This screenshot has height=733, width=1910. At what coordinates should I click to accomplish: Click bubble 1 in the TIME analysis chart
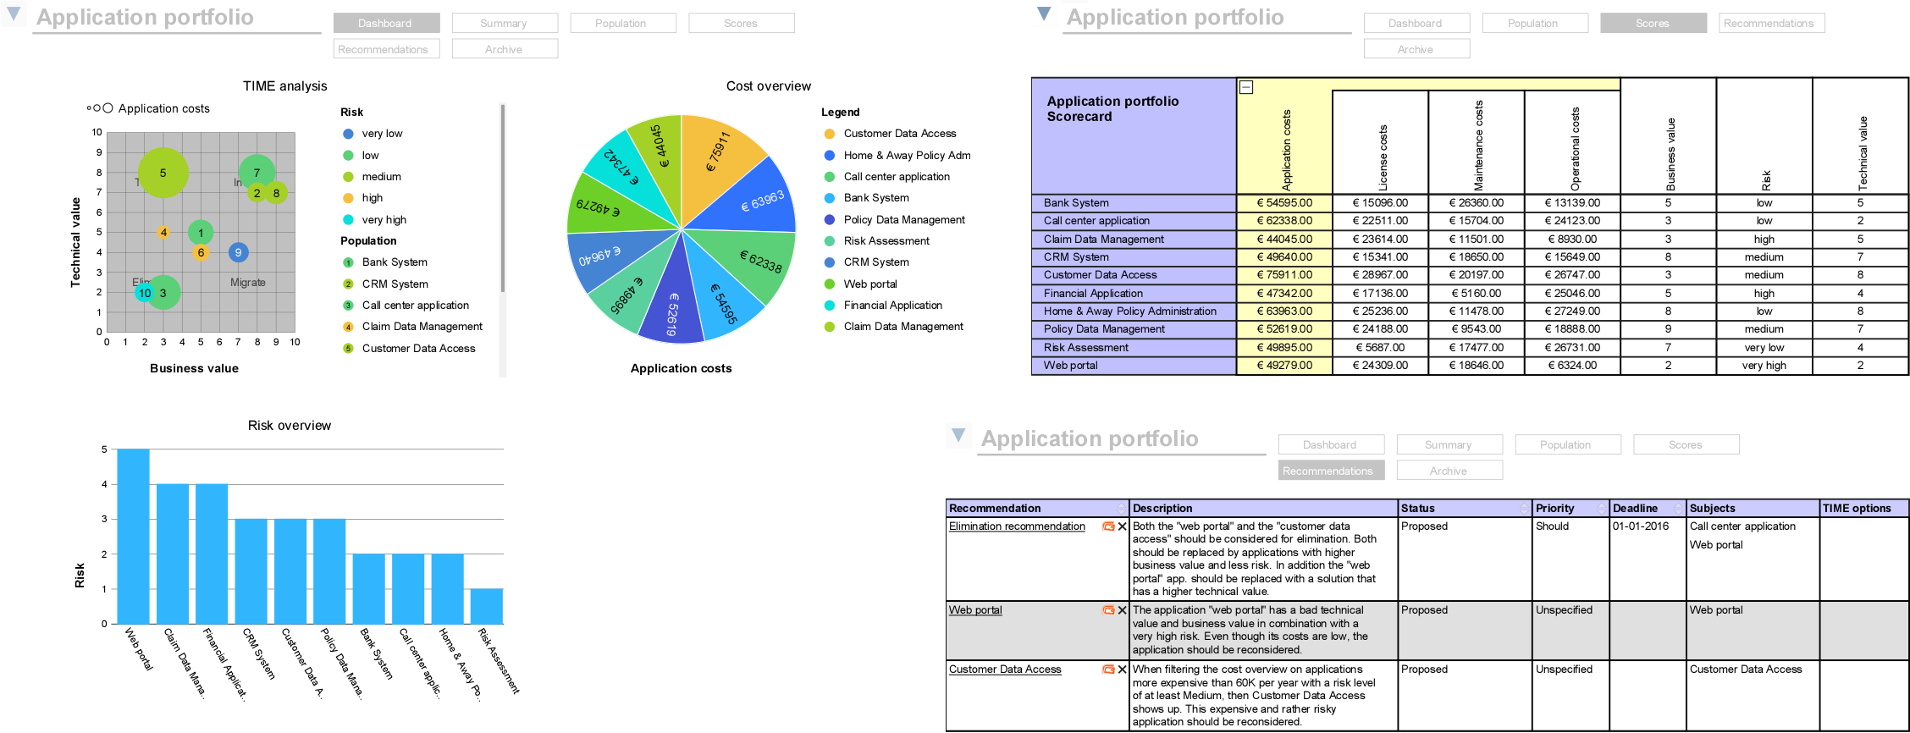[201, 232]
